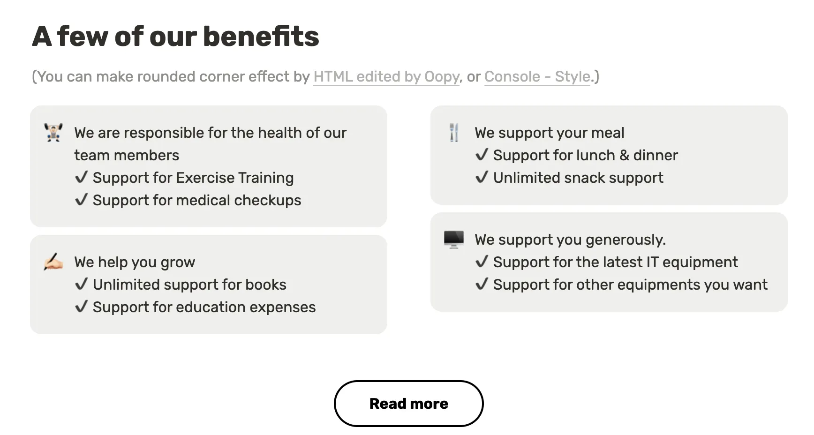Click checkmark beside Support for education expenses
This screenshot has height=435, width=814.
click(x=81, y=307)
